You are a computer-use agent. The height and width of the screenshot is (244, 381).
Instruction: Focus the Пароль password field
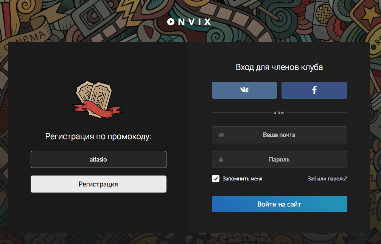click(x=279, y=159)
